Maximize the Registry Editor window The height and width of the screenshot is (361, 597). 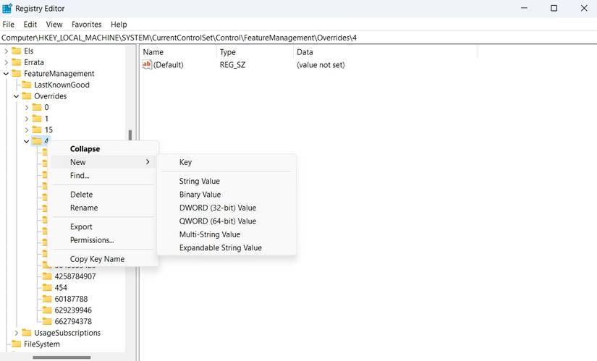pyautogui.click(x=554, y=8)
